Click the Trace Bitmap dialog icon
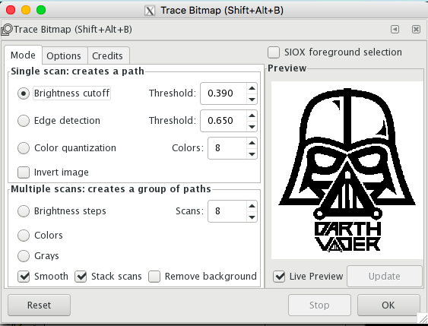The width and height of the screenshot is (428, 326). point(7,30)
